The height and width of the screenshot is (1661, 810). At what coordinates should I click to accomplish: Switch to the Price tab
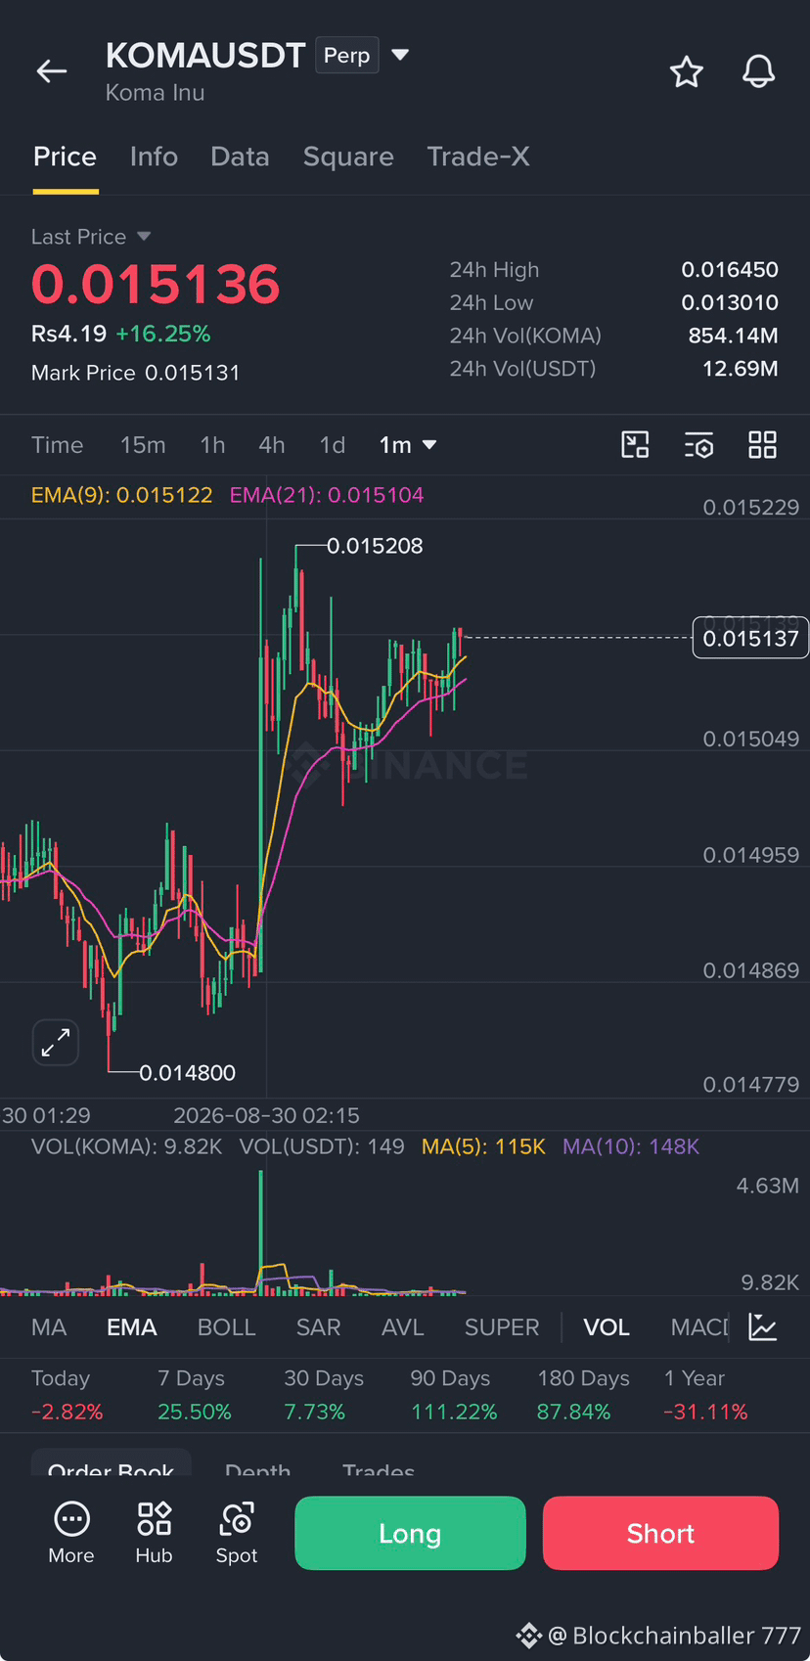(x=66, y=157)
